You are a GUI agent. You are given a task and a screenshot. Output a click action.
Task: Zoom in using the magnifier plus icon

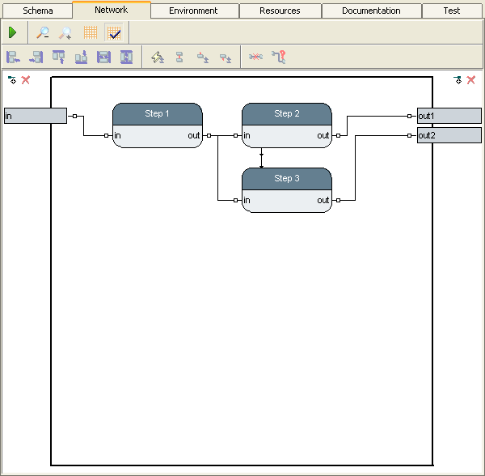click(x=66, y=33)
